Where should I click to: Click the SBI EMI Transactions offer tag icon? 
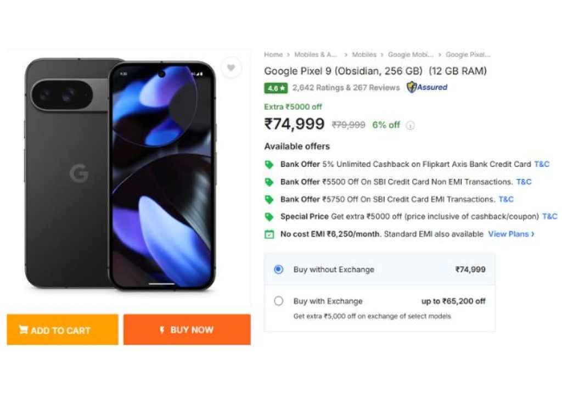pos(269,199)
